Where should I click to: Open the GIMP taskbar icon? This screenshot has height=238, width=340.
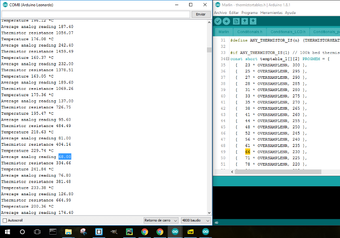114,232
